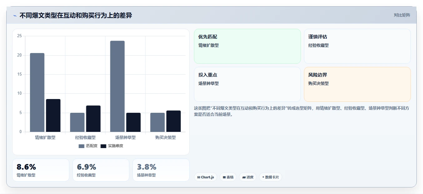Click the 购买决策型 匹配度 bar
The width and height of the screenshot is (423, 194).
pos(157,122)
